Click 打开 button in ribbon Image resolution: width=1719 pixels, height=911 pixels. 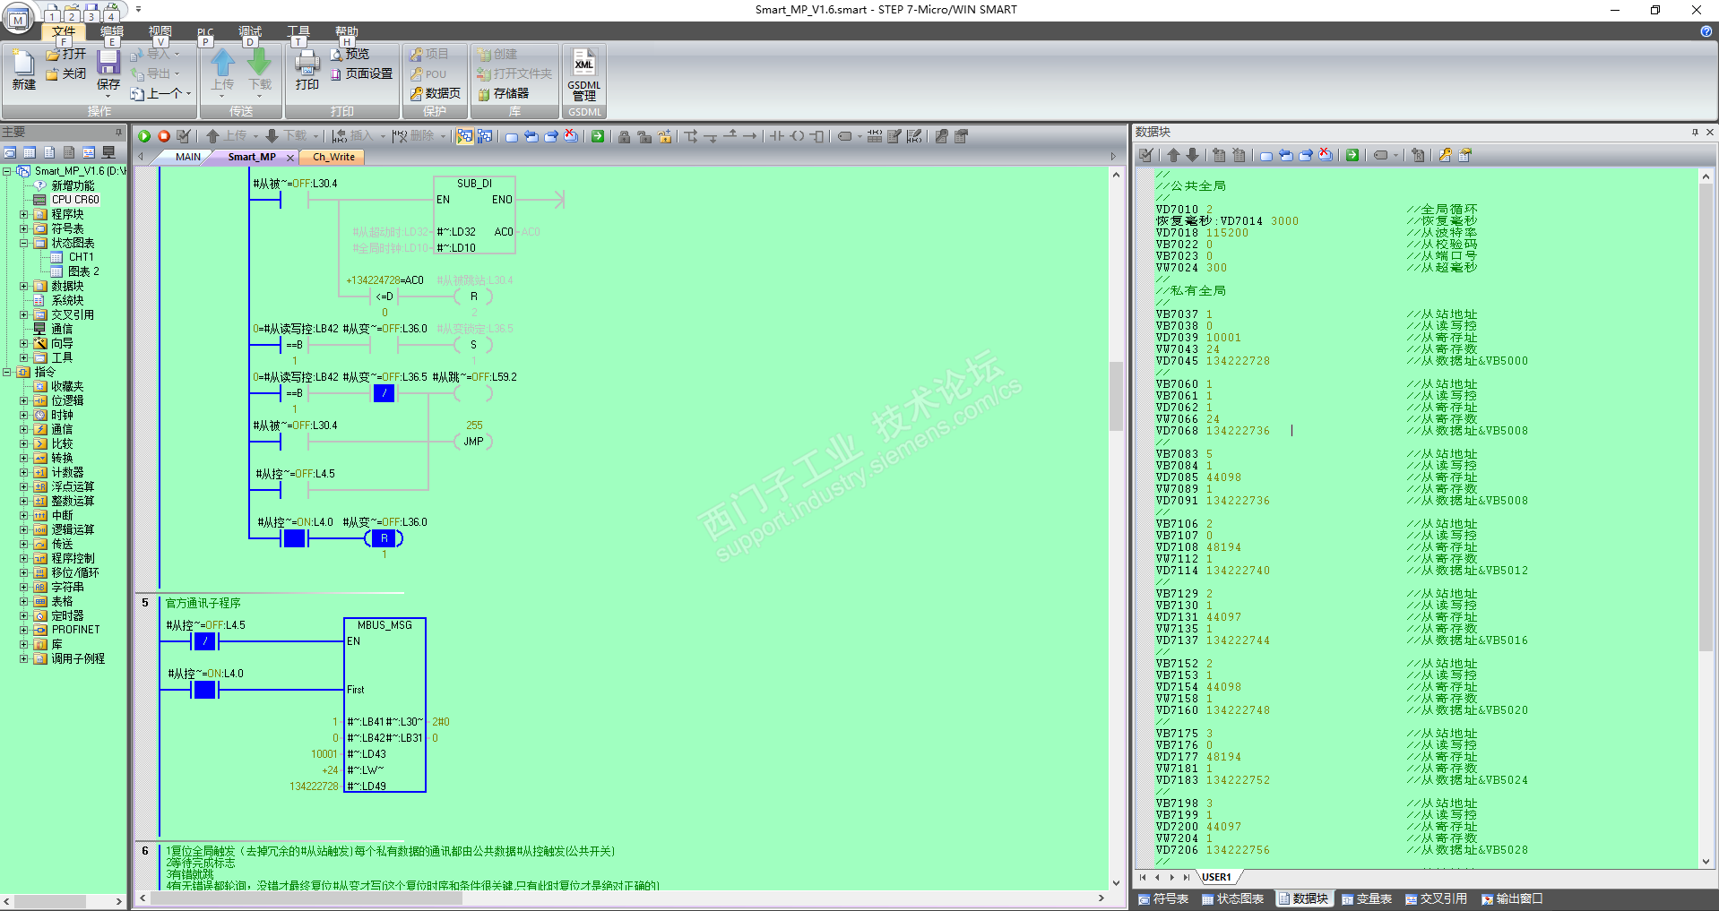point(66,55)
